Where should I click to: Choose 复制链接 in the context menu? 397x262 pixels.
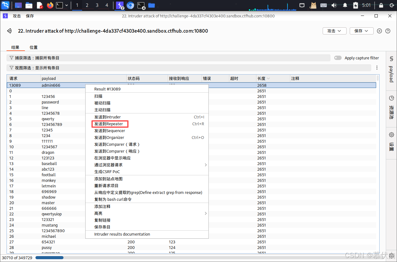(x=147, y=220)
